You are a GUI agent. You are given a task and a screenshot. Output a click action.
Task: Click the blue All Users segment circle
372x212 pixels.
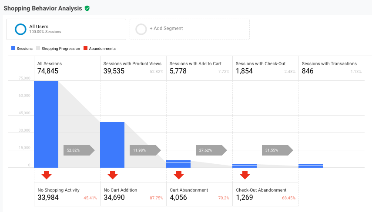coord(20,29)
